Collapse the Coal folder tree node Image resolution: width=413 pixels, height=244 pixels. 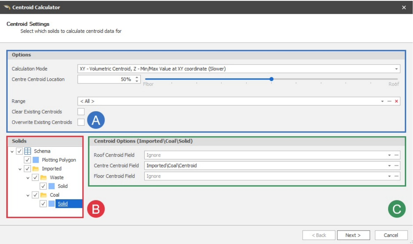point(28,195)
